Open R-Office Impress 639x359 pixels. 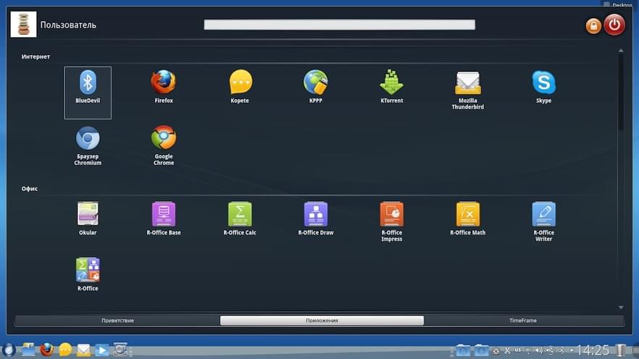(392, 221)
